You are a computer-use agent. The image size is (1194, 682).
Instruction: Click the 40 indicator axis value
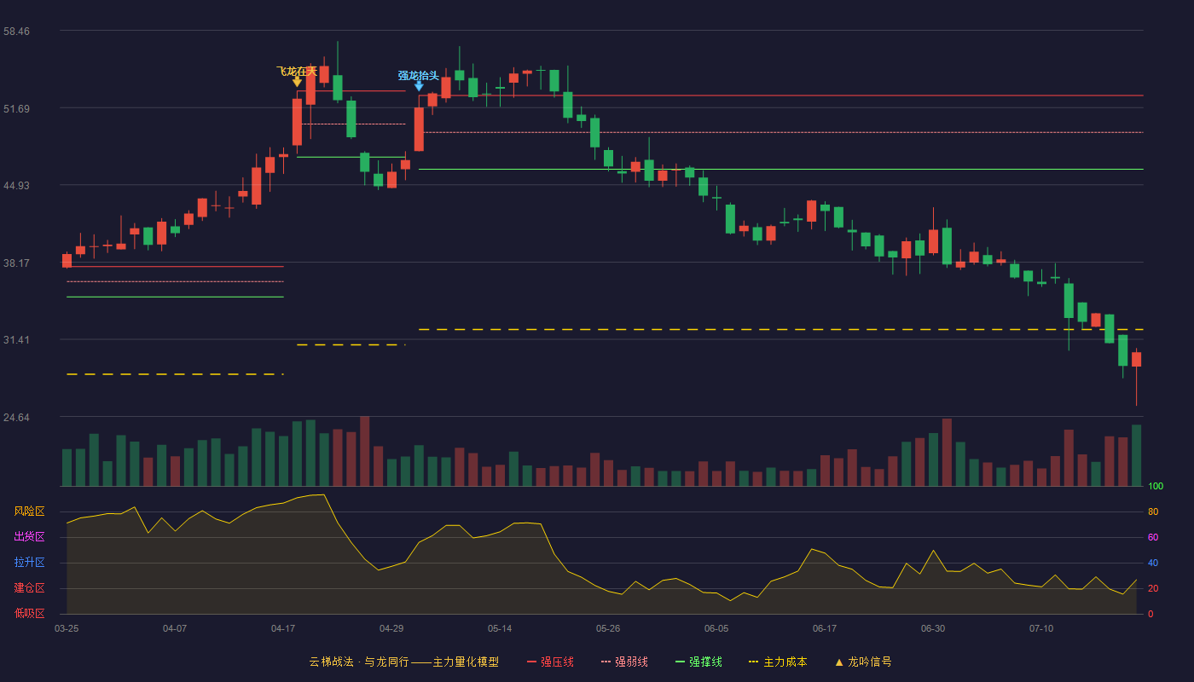point(1153,563)
